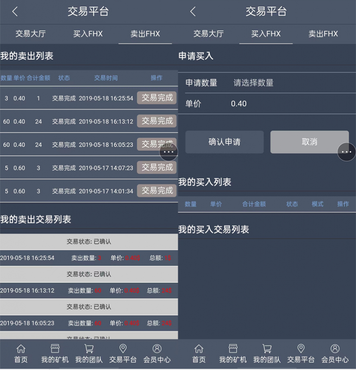
Task: Open the floating three-dots bubble on the right screen
Action: pos(346,152)
